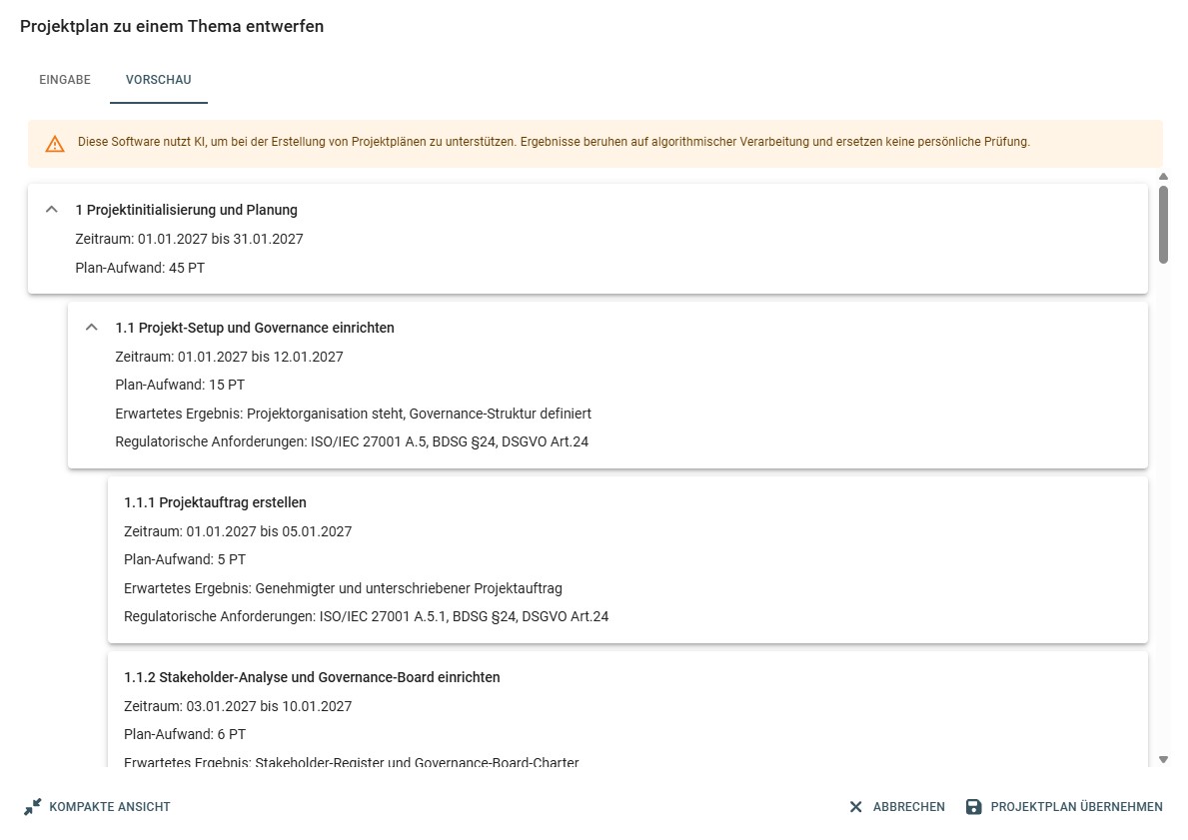This screenshot has width=1188, height=840.
Task: Click the save icon beside PROJEKTPLAN ÜBERNEHMEN
Action: tap(971, 807)
